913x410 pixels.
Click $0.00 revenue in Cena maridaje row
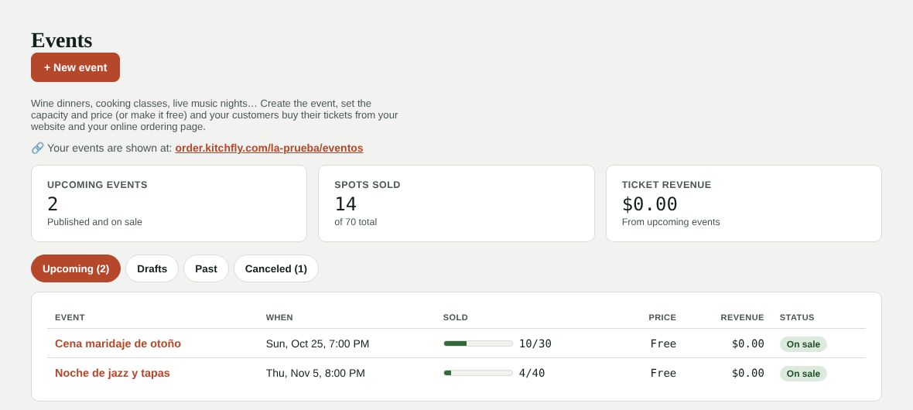[748, 343]
